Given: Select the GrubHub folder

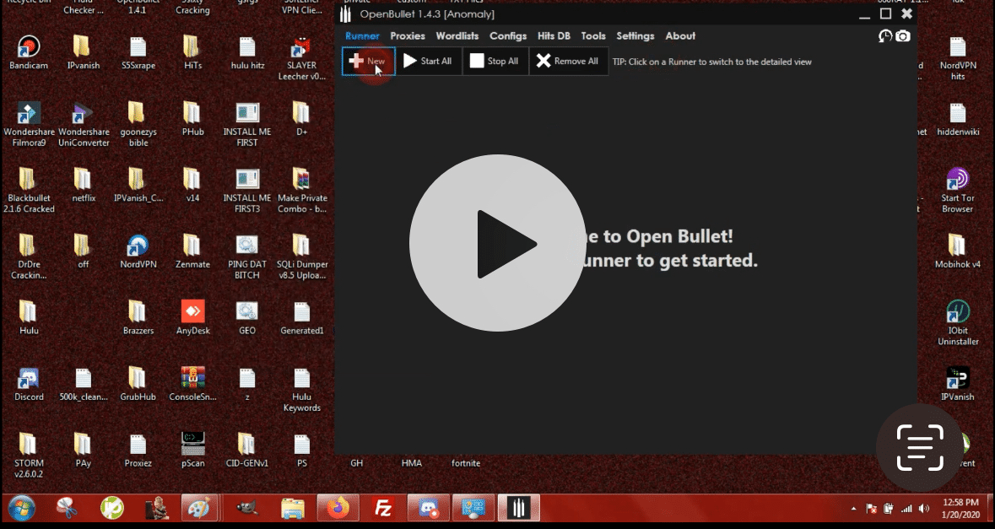Looking at the screenshot, I should coord(138,384).
